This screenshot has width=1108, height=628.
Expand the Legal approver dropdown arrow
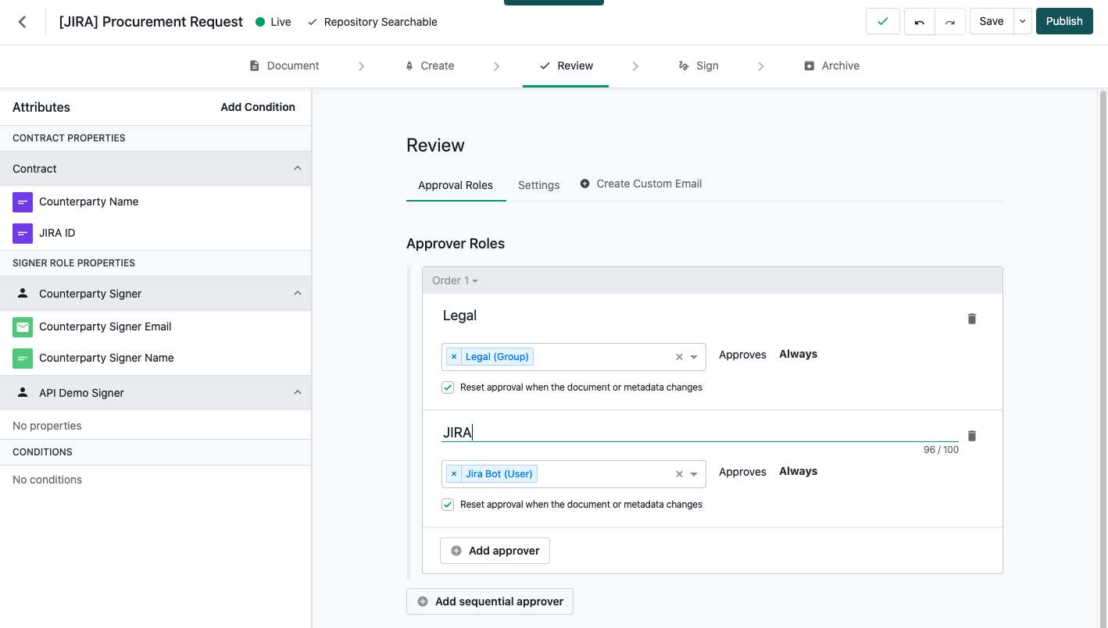click(694, 357)
